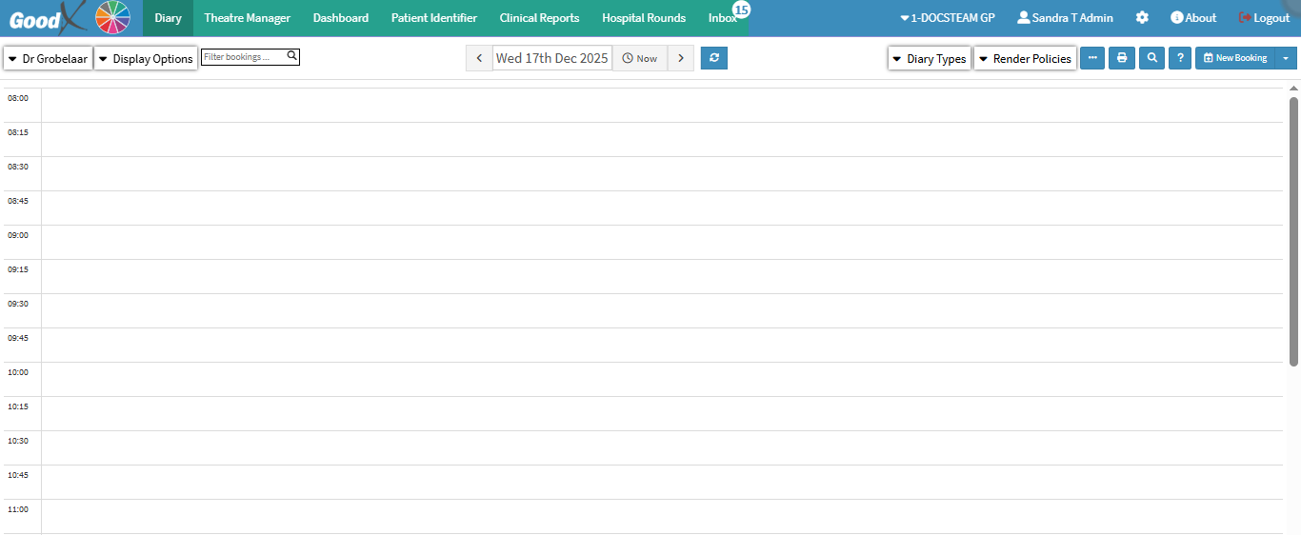Open the Display Options dropdown
The width and height of the screenshot is (1301, 535).
[x=146, y=59]
